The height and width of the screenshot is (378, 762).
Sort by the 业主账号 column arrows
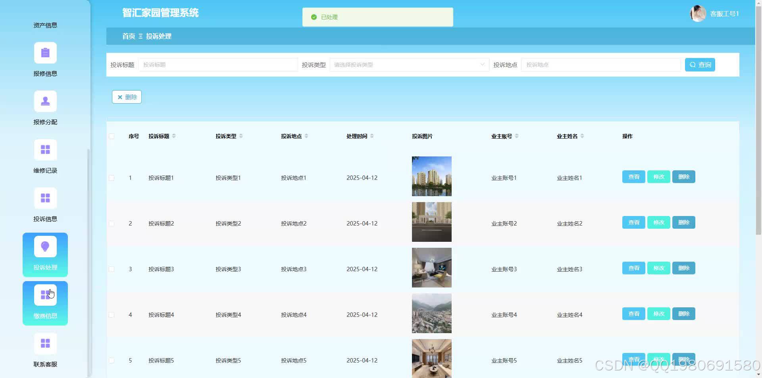click(517, 135)
